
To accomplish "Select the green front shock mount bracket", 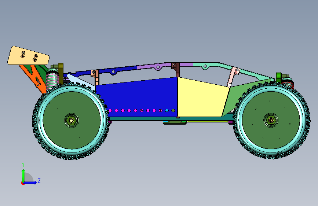I will (x=278, y=77).
